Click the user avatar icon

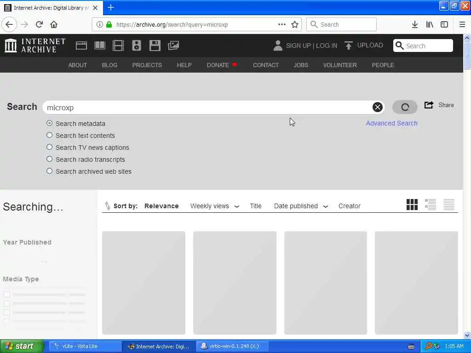tap(278, 46)
